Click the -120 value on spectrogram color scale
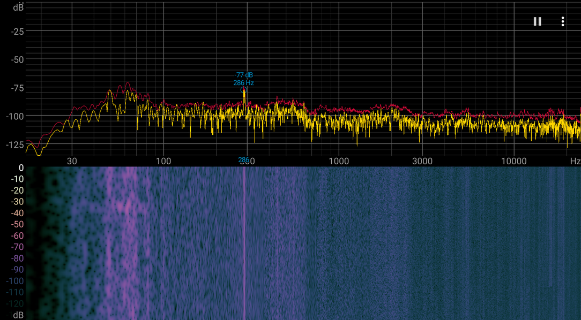The height and width of the screenshot is (320, 581). pos(15,303)
